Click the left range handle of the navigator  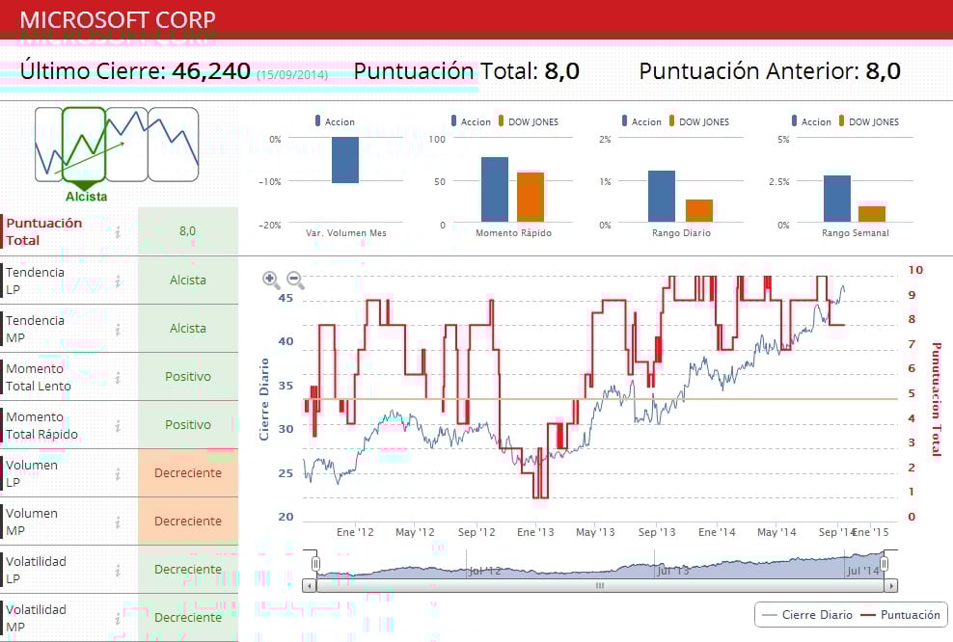coord(315,564)
